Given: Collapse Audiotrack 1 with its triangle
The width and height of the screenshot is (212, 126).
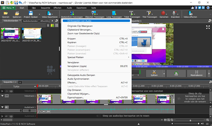Looking at the screenshot, I should tap(2, 107).
